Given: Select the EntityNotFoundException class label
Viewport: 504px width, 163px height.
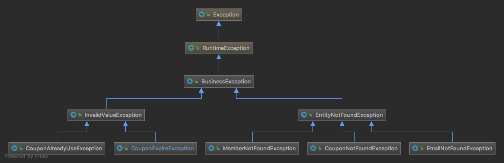Looking at the screenshot, I should click(x=349, y=115).
